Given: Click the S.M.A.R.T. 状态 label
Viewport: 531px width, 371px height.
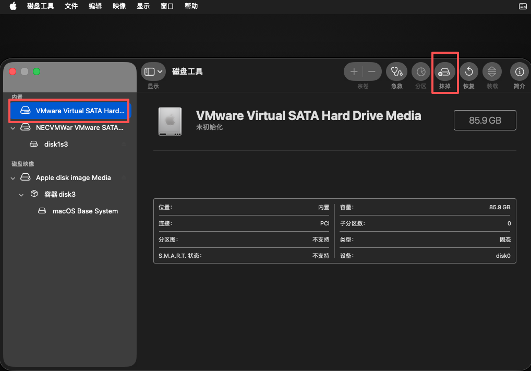Looking at the screenshot, I should click(x=180, y=256).
